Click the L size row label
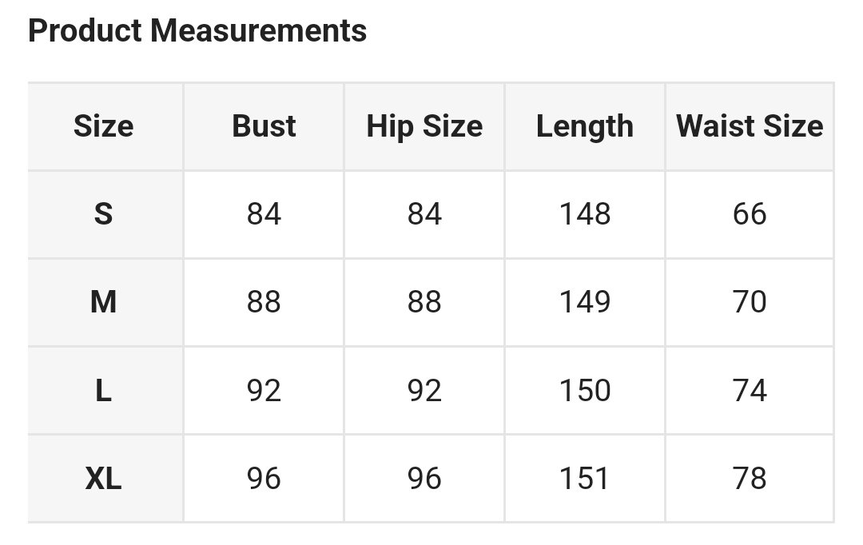 [104, 391]
